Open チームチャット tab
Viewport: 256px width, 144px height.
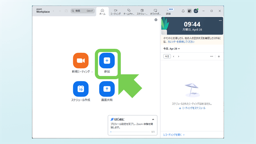129,12
